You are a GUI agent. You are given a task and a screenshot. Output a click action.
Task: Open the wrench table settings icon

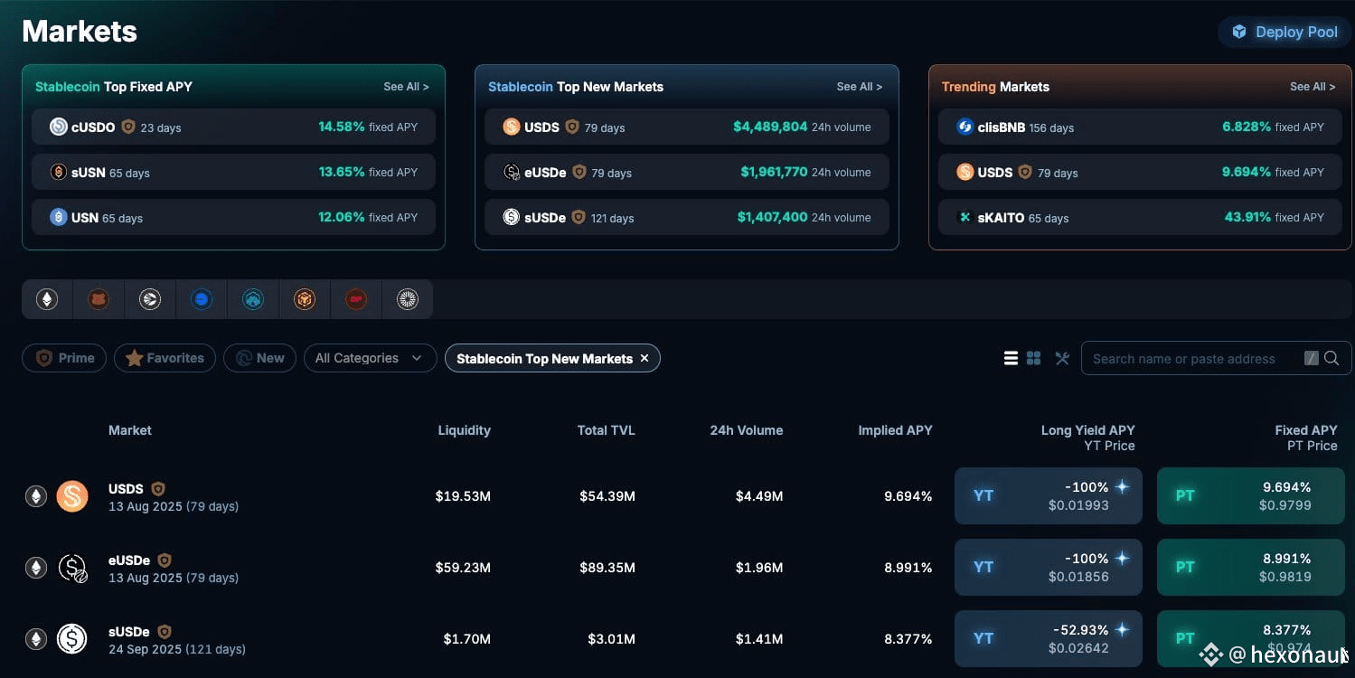click(1062, 359)
